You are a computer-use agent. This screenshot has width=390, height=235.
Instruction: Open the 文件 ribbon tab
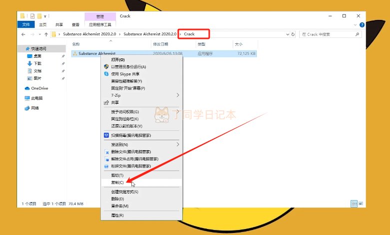click(x=26, y=24)
